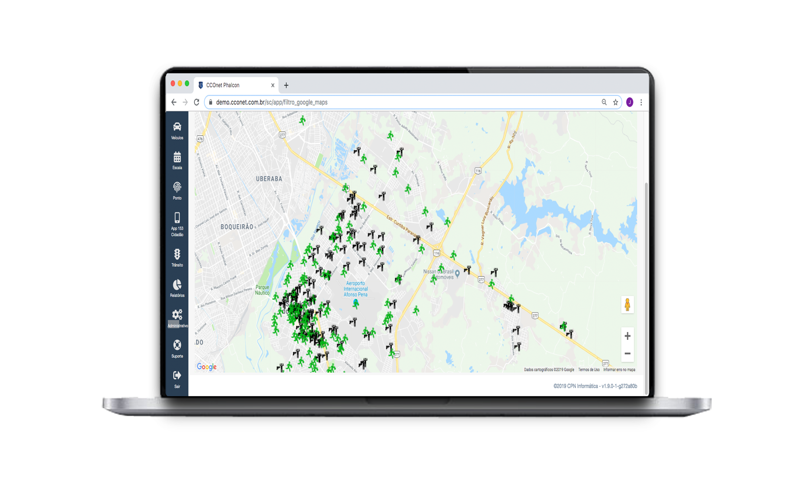Image resolution: width=804 pixels, height=482 pixels.
Task: Open the Relatórios reports section
Action: click(177, 287)
